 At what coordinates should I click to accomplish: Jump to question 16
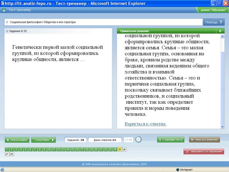(x=77, y=149)
